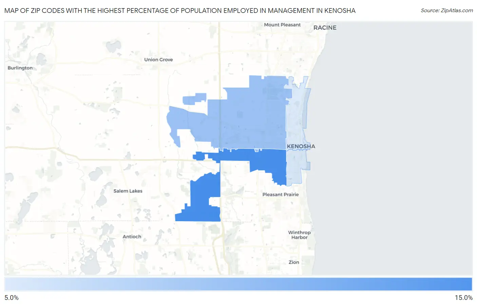Click the Salem Lakes map label
Image resolution: width=477 pixels, height=305 pixels.
tap(128, 191)
